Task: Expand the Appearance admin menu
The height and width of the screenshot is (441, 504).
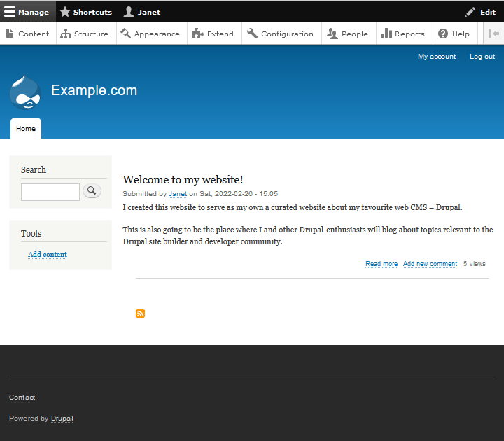Action: 150,34
